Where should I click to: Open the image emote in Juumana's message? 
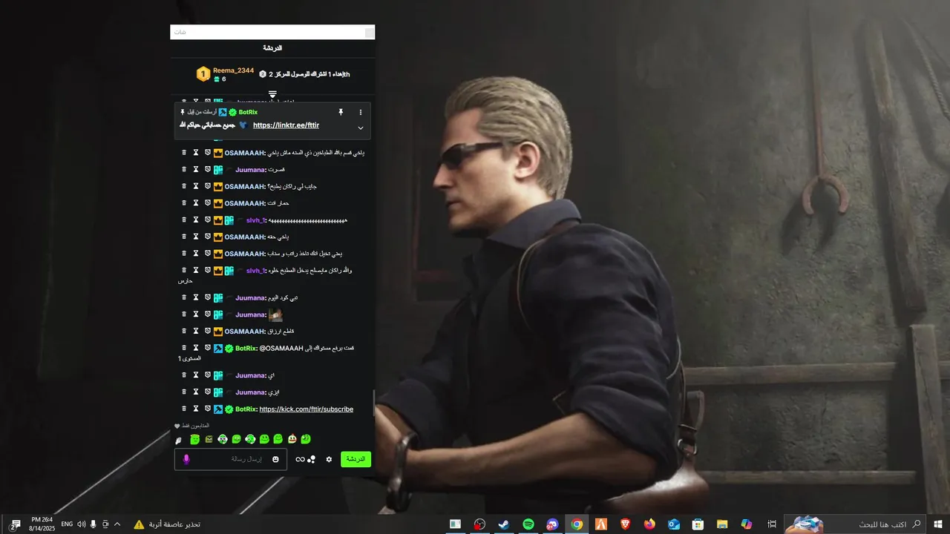pyautogui.click(x=275, y=314)
